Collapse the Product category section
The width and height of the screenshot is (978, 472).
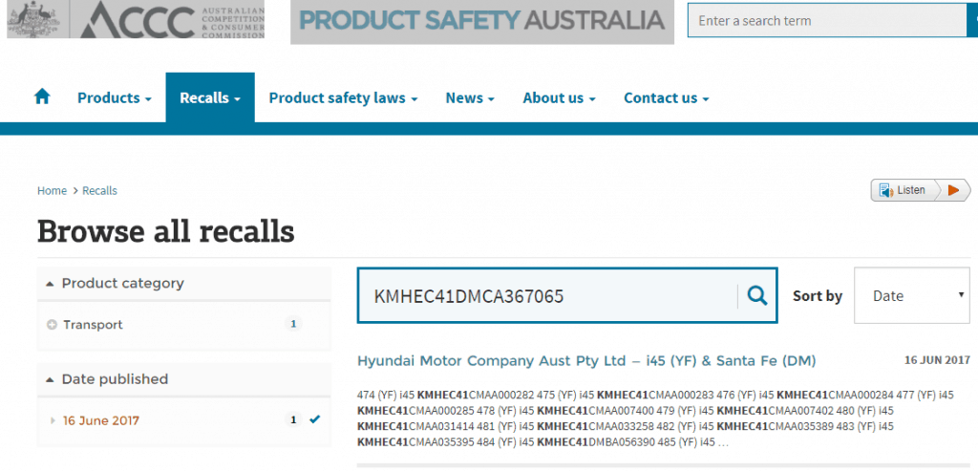point(184,284)
